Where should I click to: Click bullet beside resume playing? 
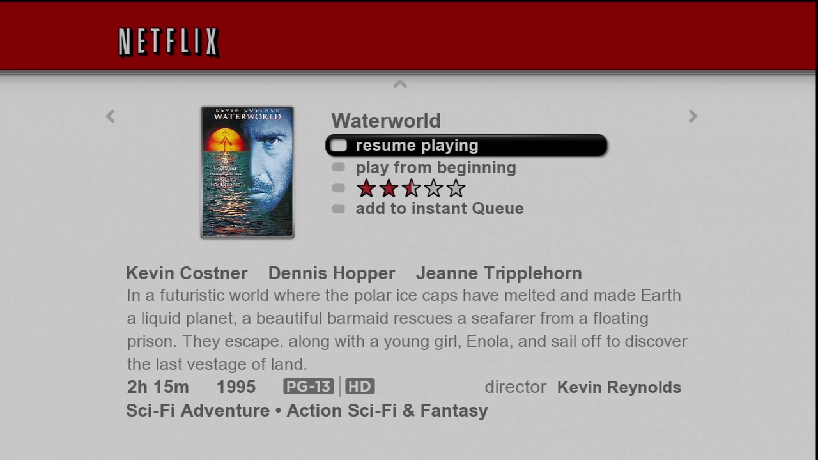coord(339,146)
